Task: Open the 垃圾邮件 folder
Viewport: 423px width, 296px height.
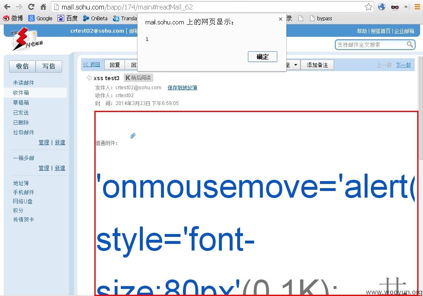Action: 24,133
